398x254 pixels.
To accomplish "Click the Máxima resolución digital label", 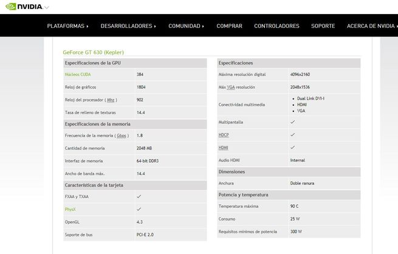I will 242,74.
